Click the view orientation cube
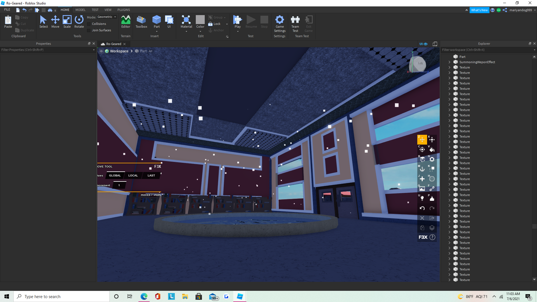This screenshot has width=537, height=302. pos(418,63)
